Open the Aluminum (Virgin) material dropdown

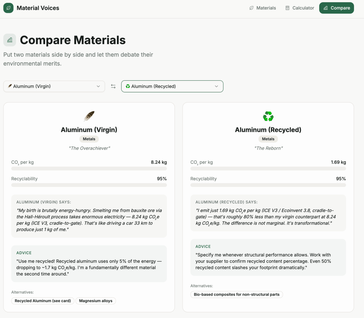point(54,86)
